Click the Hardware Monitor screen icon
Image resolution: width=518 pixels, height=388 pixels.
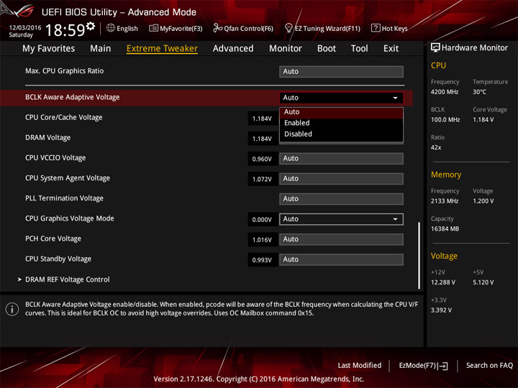point(435,48)
